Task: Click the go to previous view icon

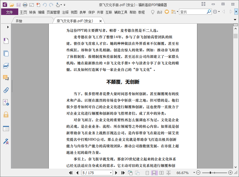Action: 130,173
